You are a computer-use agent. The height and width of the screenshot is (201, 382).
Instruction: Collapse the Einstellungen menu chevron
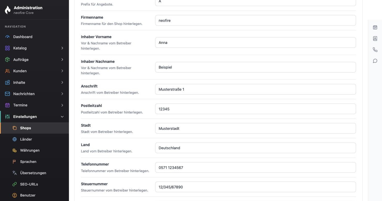pyautogui.click(x=62, y=117)
